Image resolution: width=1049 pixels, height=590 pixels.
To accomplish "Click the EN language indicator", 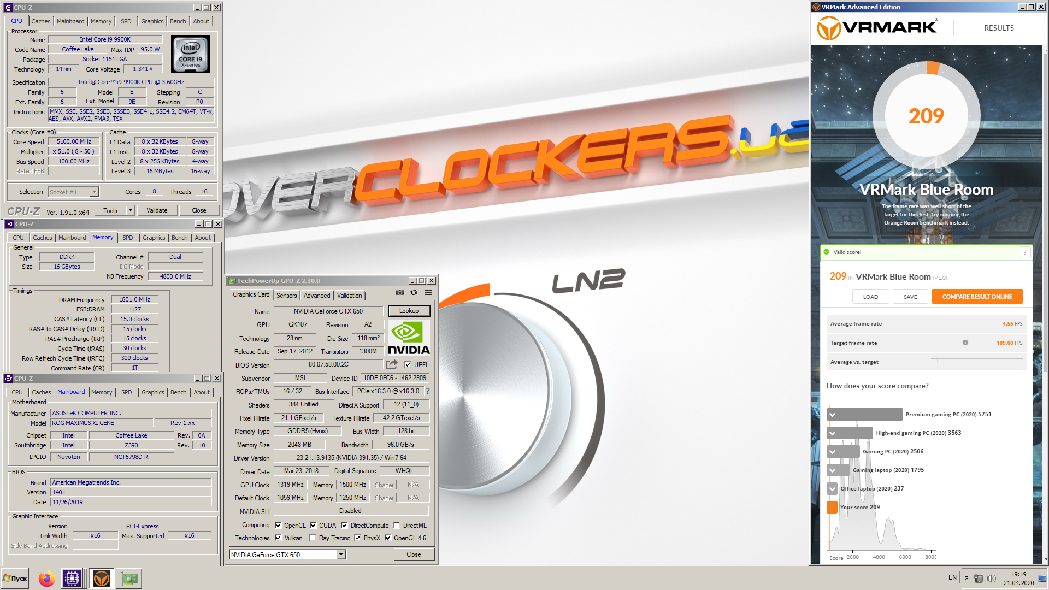I will (953, 578).
